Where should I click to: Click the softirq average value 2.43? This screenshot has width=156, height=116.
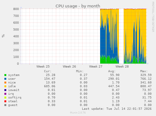(x=116, y=98)
